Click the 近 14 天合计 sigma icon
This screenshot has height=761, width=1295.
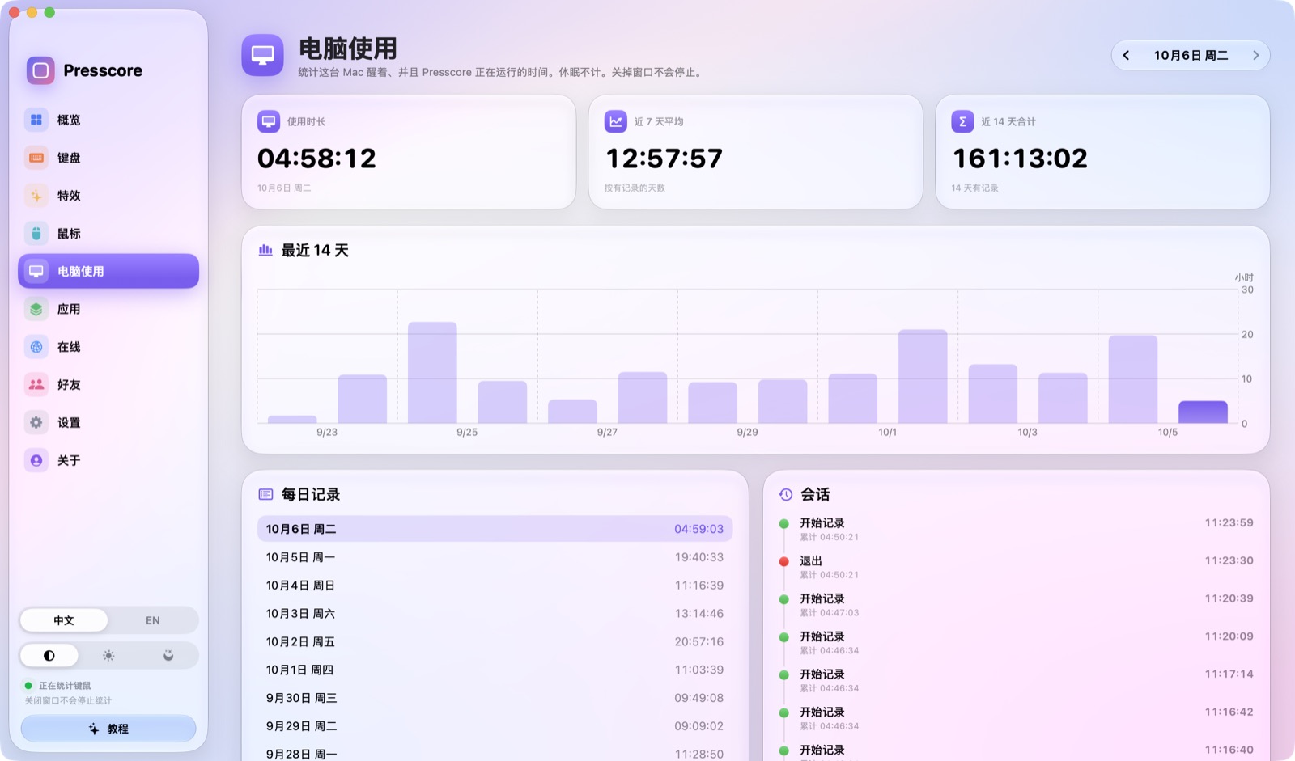tap(962, 121)
